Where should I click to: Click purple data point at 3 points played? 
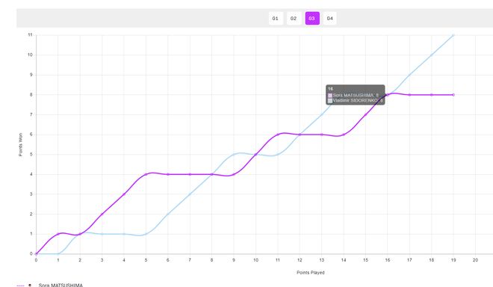[x=102, y=214]
